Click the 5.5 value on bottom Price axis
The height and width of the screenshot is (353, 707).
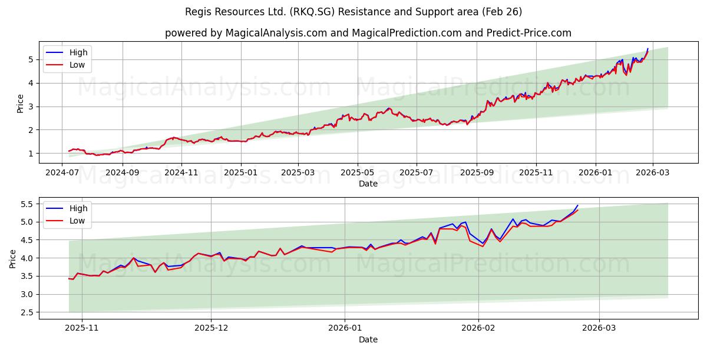28,205
